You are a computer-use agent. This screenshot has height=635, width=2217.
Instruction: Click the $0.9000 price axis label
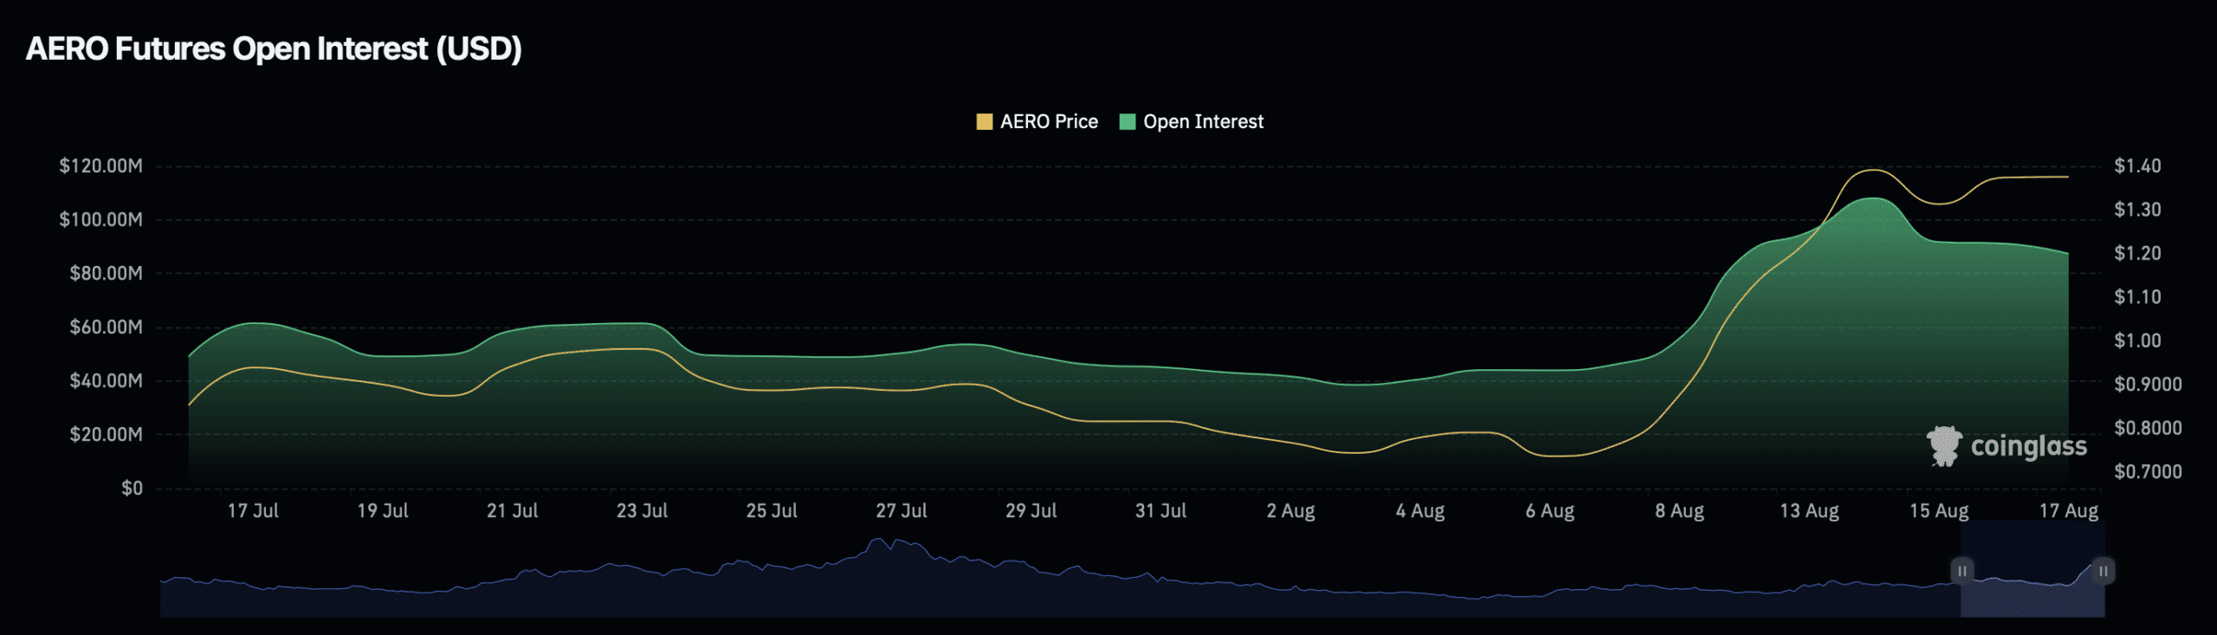pyautogui.click(x=2148, y=384)
